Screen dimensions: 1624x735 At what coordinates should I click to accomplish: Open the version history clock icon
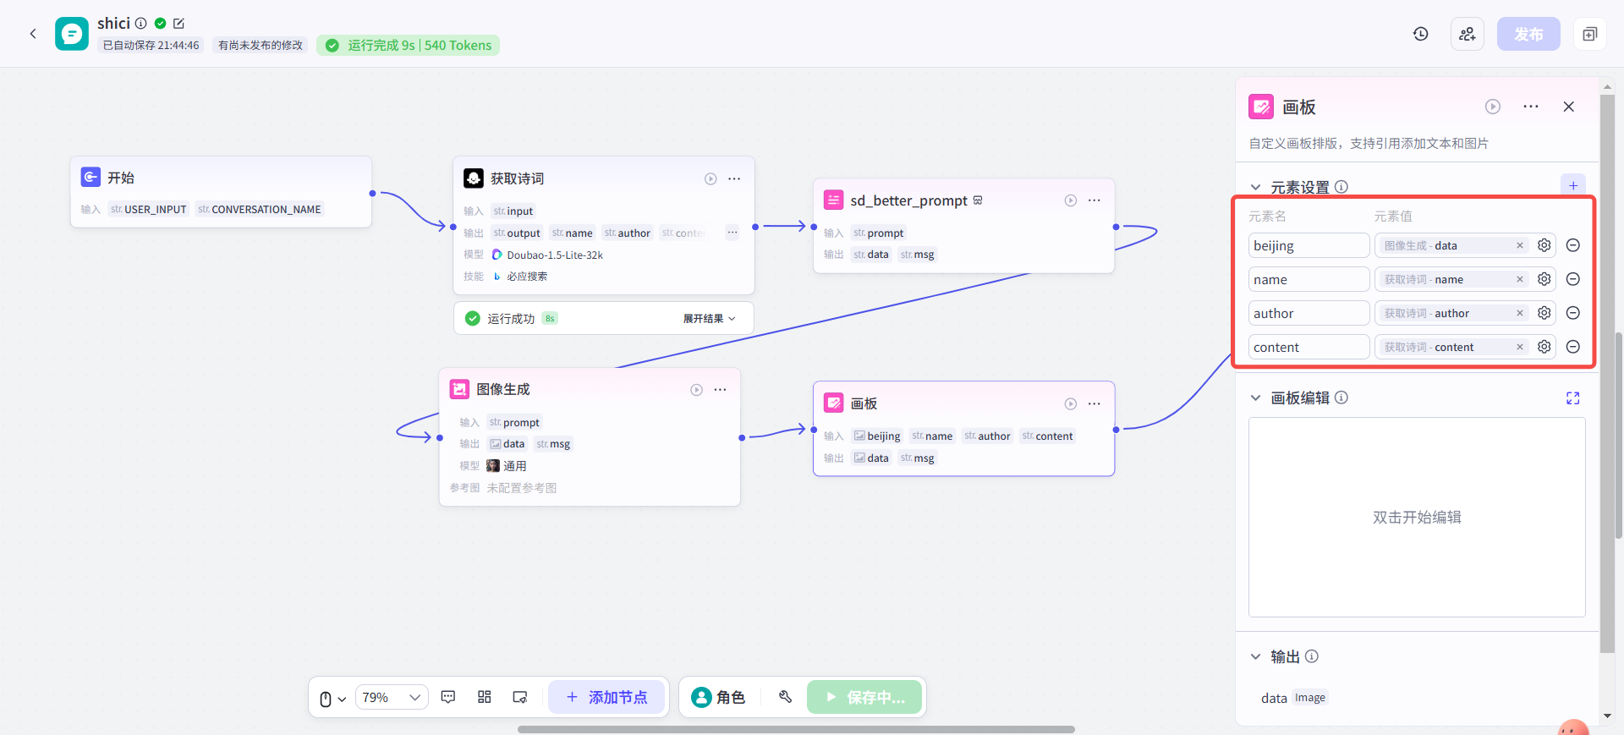pos(1421,34)
